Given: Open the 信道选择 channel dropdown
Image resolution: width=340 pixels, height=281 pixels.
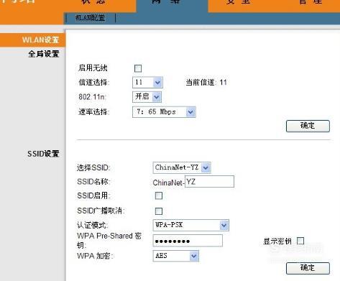Looking at the screenshot, I should [x=147, y=83].
